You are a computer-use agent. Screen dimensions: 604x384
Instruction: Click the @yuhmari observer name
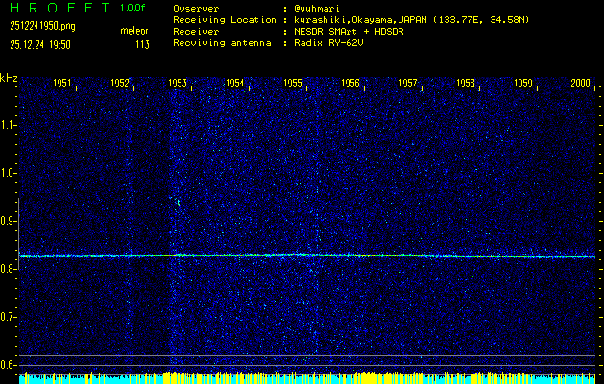coord(320,7)
